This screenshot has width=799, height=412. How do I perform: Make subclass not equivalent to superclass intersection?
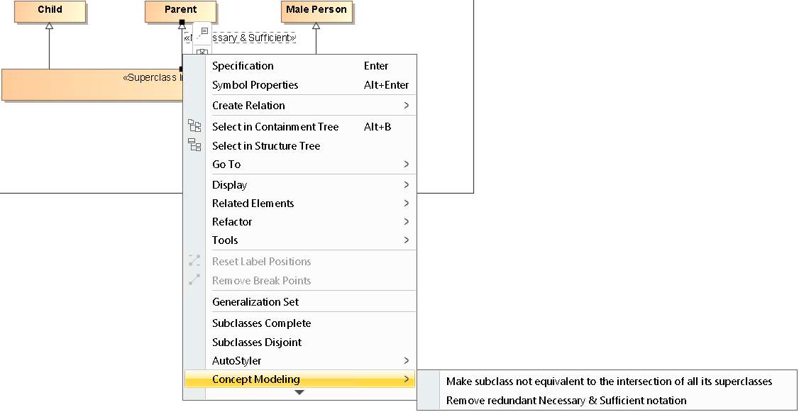click(609, 381)
